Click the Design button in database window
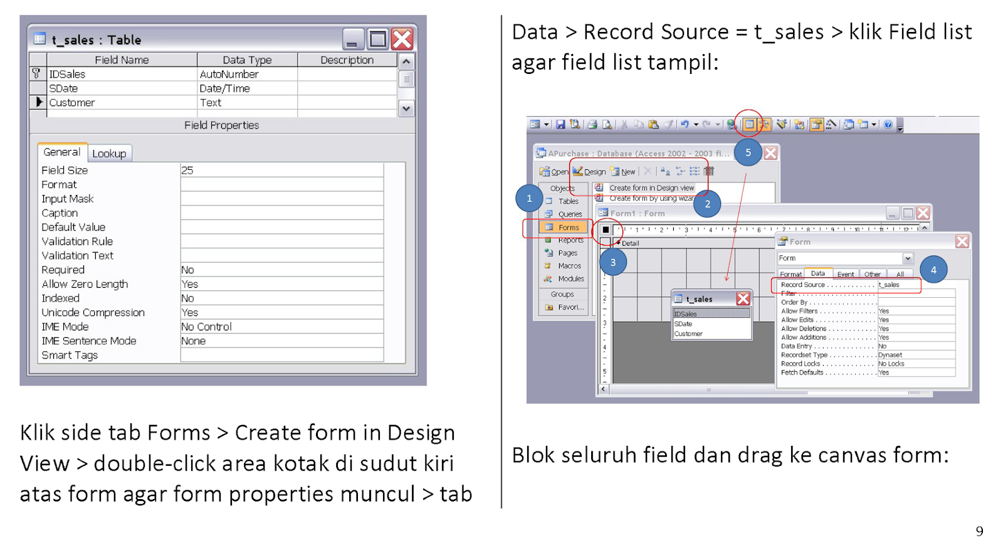 (x=589, y=171)
